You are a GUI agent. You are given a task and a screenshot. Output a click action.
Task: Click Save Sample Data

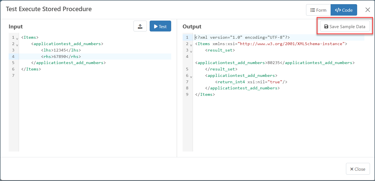tap(345, 26)
